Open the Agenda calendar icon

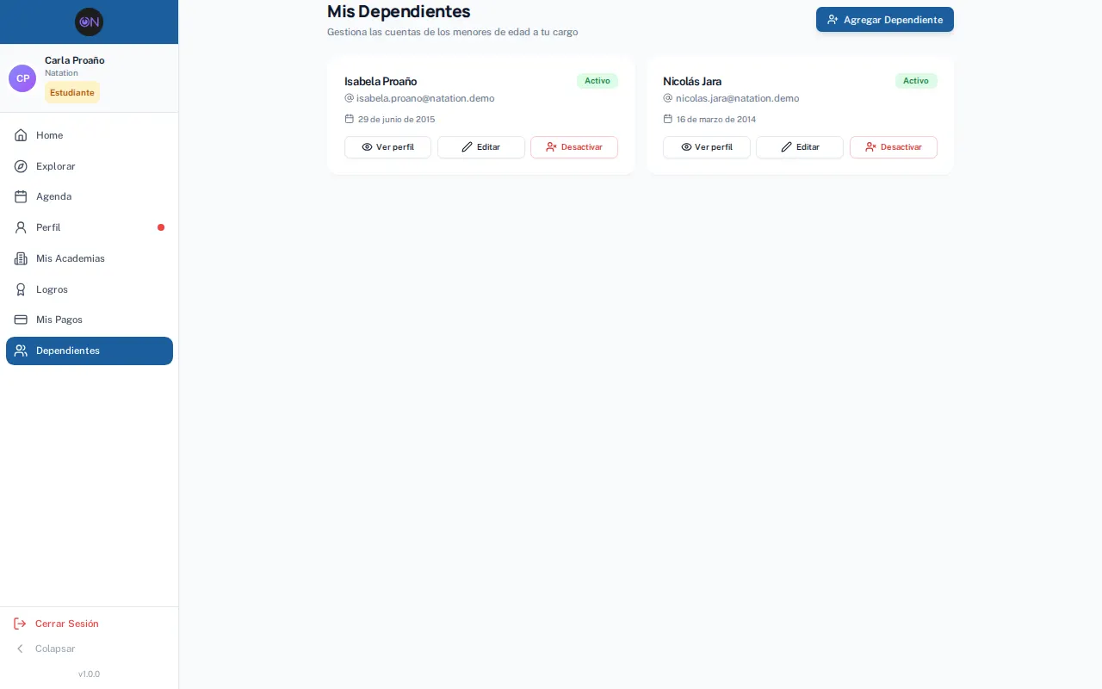point(21,196)
